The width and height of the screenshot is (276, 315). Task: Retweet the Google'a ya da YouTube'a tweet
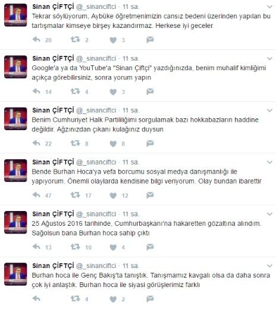click(x=75, y=92)
